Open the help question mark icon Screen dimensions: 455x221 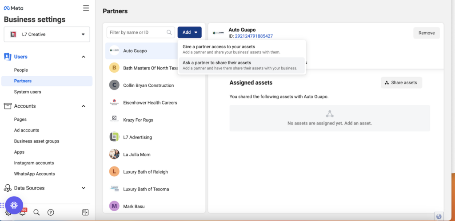(51, 212)
